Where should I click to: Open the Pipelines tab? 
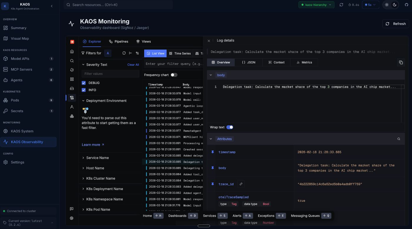(x=119, y=41)
